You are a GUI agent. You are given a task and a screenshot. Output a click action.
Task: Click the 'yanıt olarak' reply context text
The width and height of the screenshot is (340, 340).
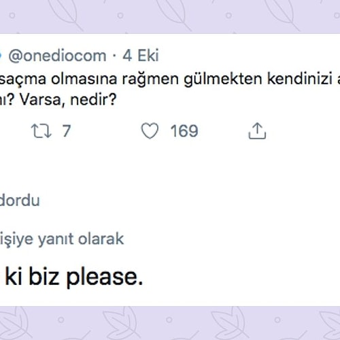pos(81,239)
